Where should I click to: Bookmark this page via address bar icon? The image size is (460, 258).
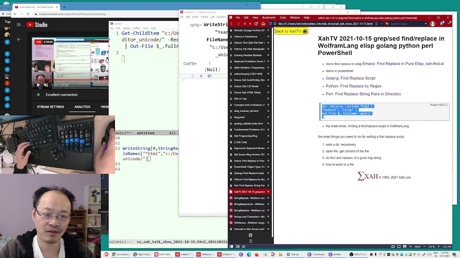pos(376,24)
